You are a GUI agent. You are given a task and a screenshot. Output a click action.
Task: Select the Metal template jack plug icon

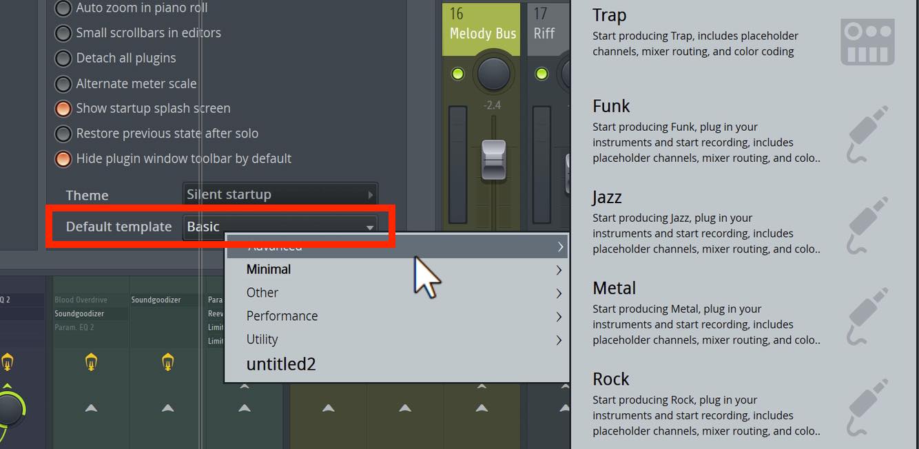pos(869,315)
